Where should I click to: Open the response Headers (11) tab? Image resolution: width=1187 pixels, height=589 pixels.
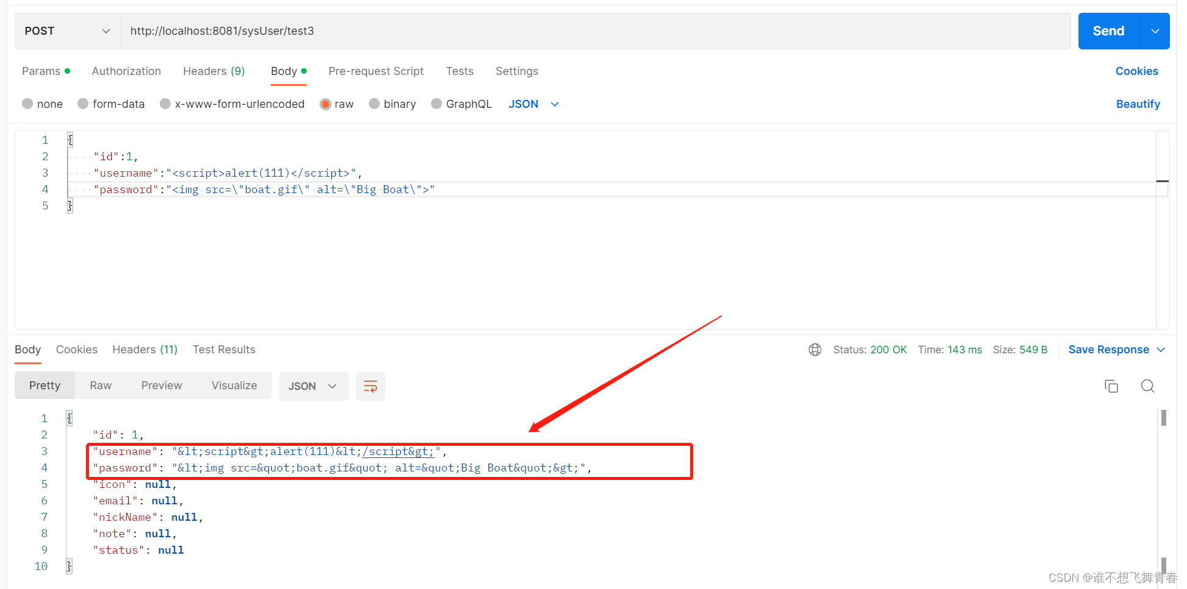pos(145,350)
